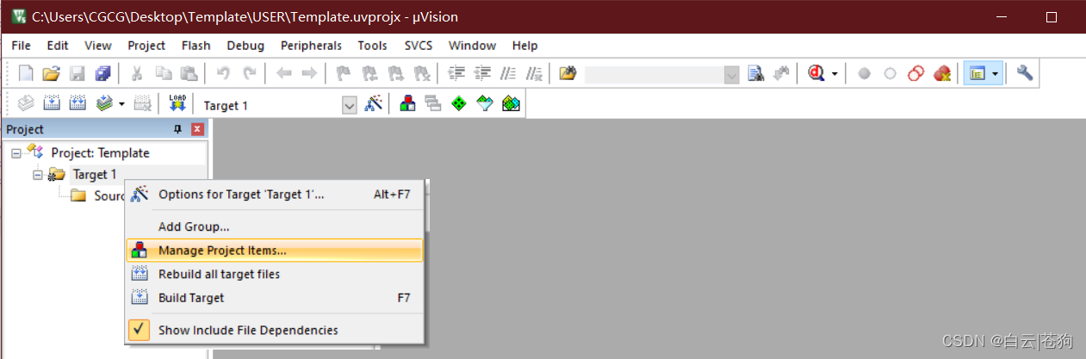Navigate backwards arrow icon

(x=283, y=74)
